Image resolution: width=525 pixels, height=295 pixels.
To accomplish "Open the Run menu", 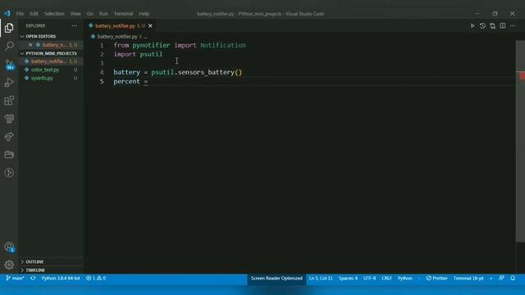I will tap(103, 14).
